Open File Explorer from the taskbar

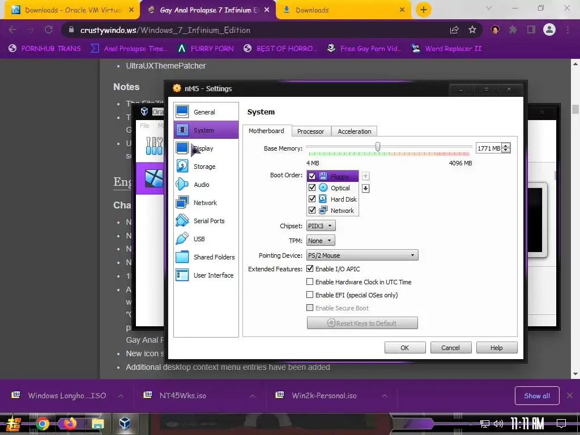(x=97, y=423)
